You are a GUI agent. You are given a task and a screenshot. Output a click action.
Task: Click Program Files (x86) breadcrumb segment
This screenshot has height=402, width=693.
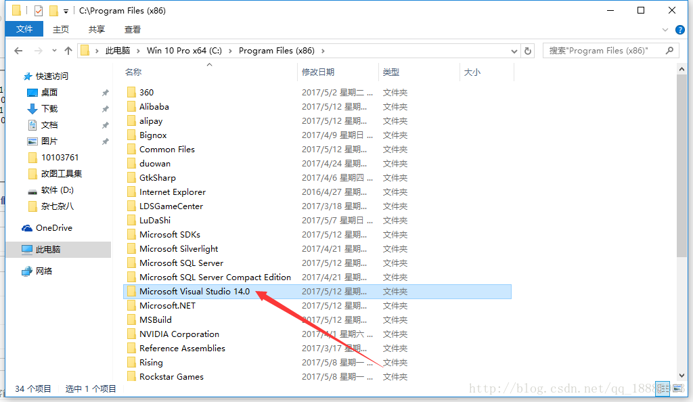(x=277, y=51)
